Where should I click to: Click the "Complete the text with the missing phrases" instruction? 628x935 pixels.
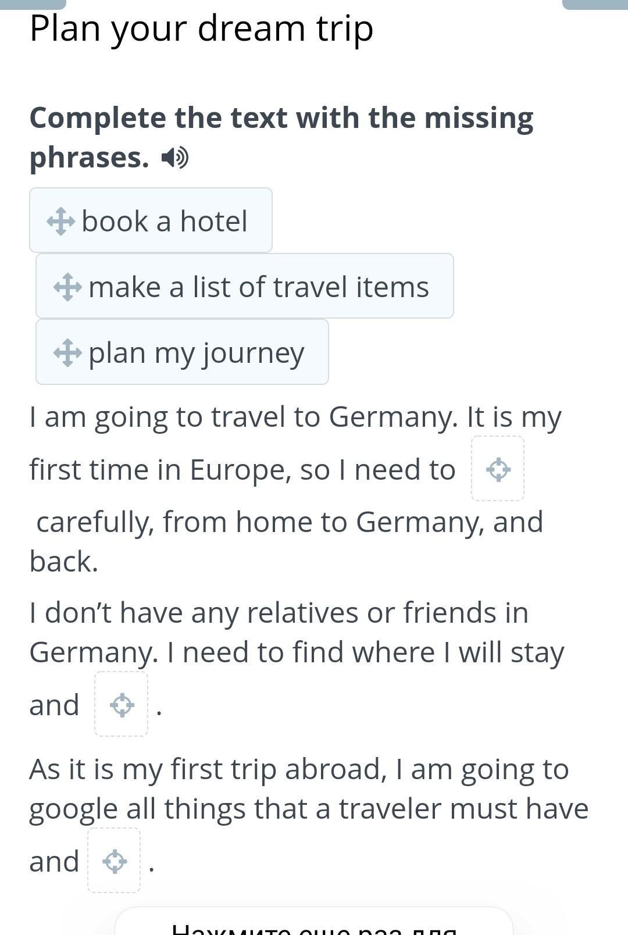[x=281, y=137]
